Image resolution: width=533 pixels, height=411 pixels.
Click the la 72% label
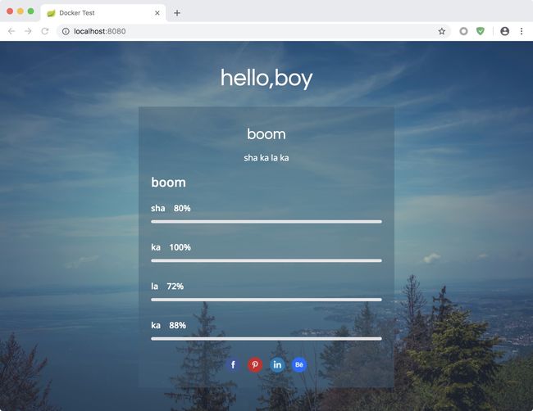coord(167,286)
